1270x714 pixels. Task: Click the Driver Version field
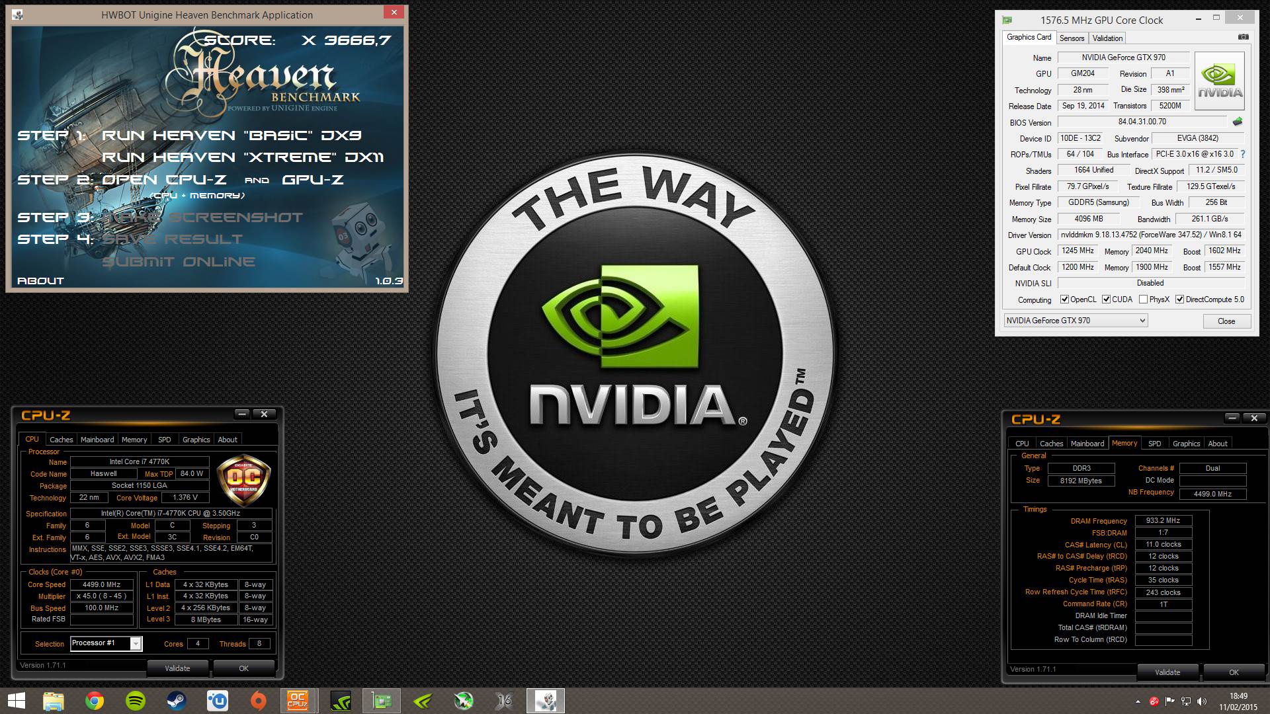click(x=1151, y=235)
